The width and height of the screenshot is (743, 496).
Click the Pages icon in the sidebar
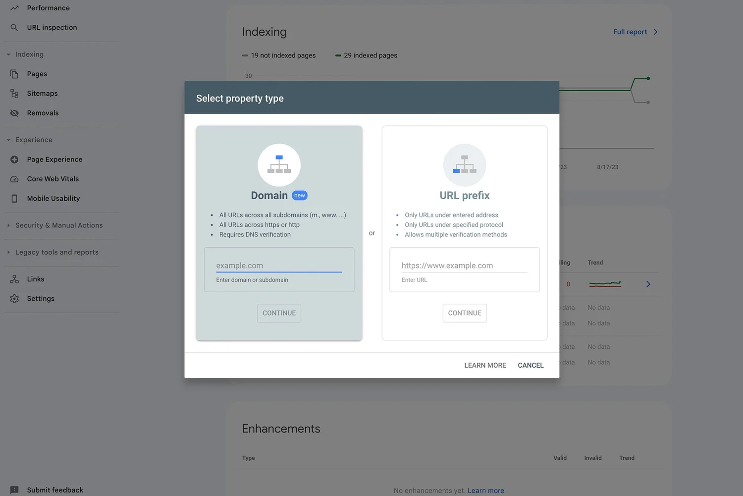[15, 73]
